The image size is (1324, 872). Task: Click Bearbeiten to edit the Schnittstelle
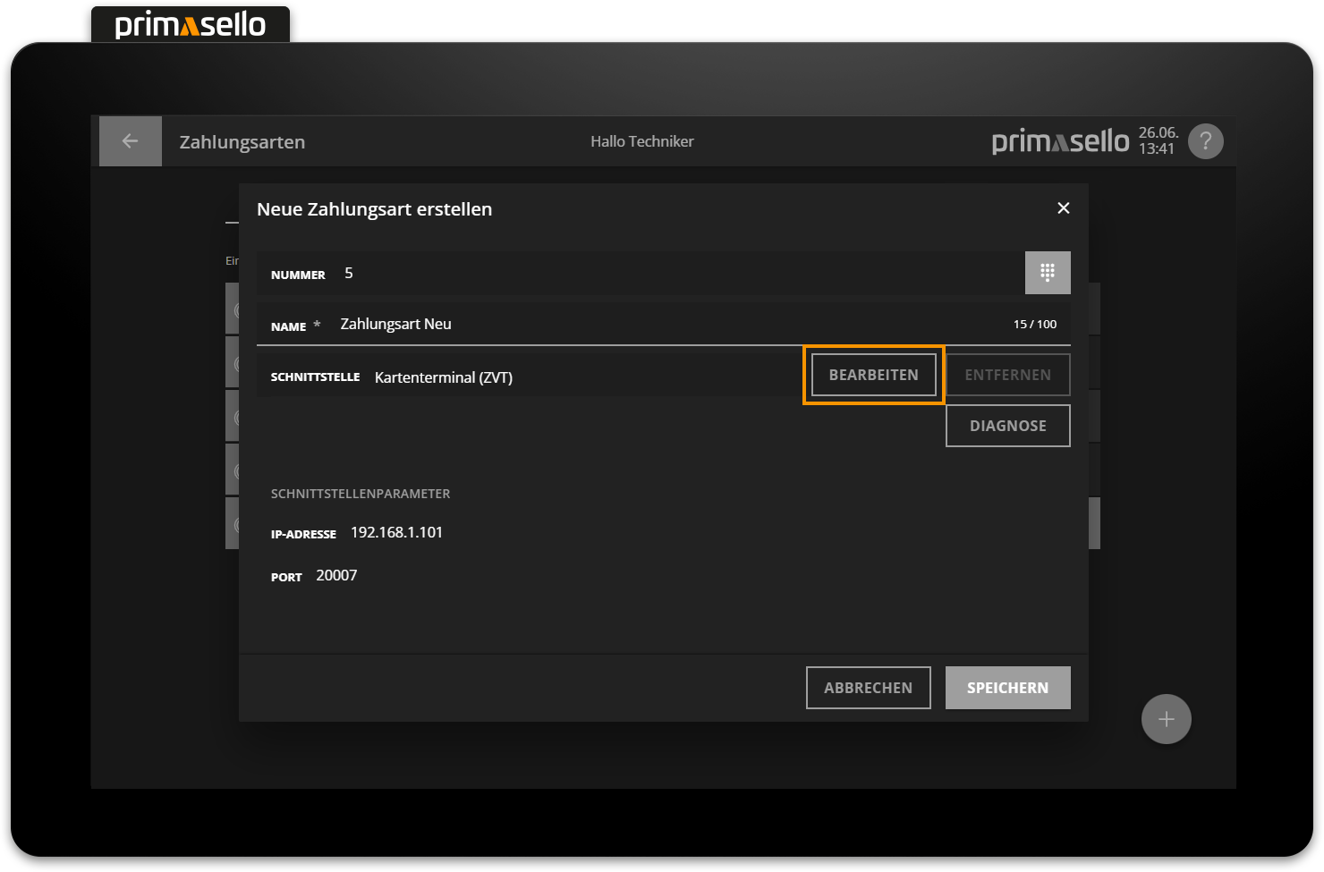coord(873,375)
